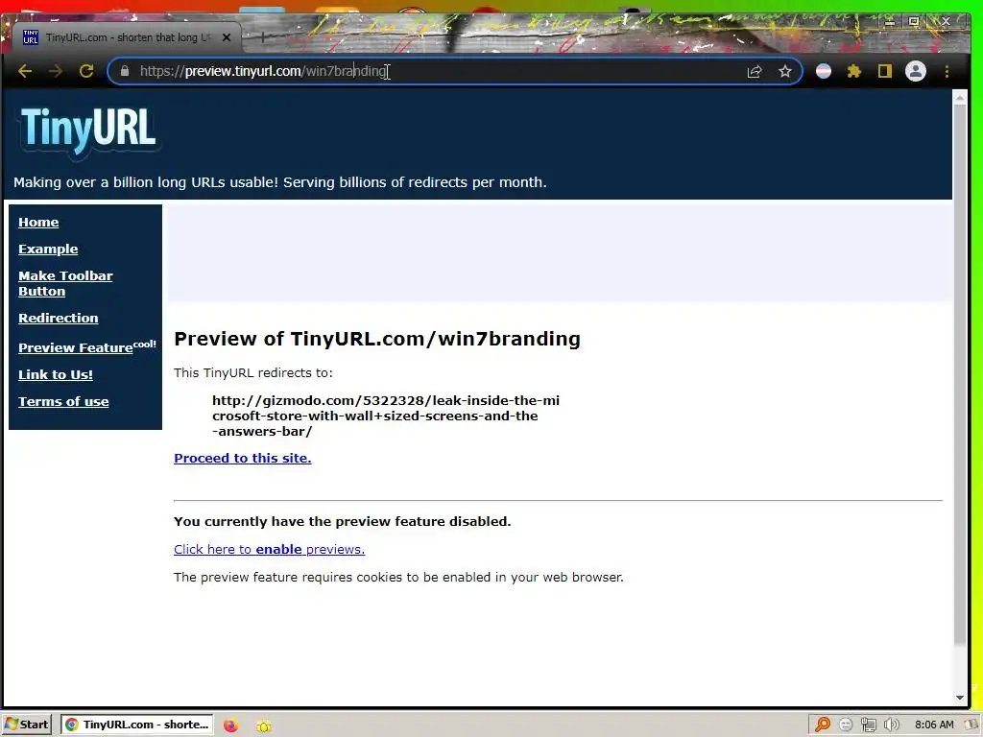Click yellow bug icon in taskbar
The height and width of the screenshot is (737, 983).
click(264, 725)
